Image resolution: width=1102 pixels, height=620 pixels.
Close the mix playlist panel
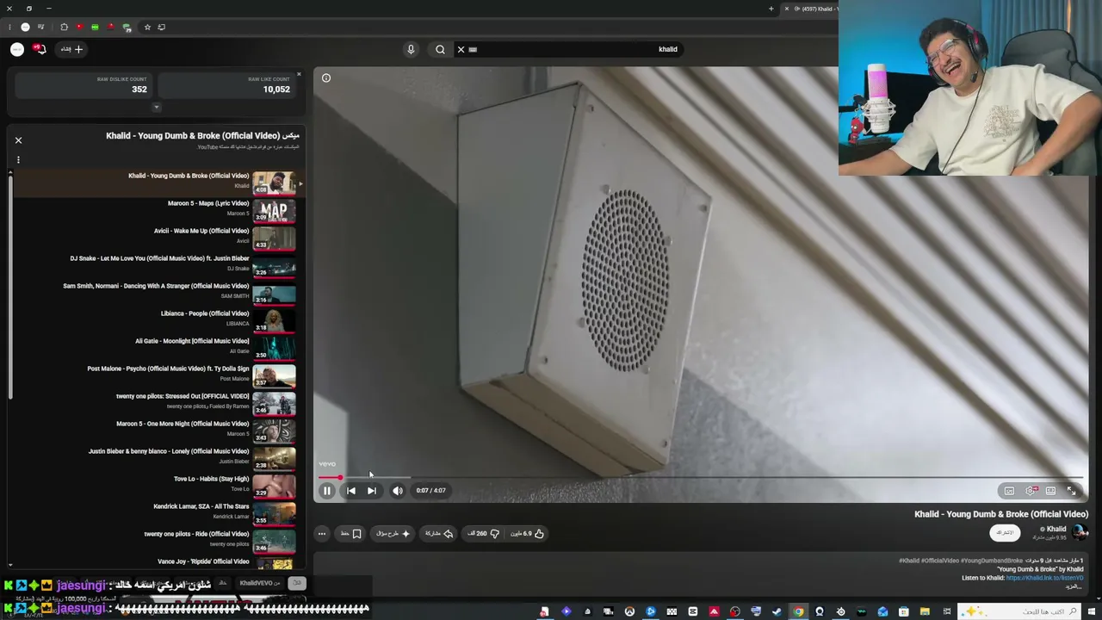click(x=18, y=139)
